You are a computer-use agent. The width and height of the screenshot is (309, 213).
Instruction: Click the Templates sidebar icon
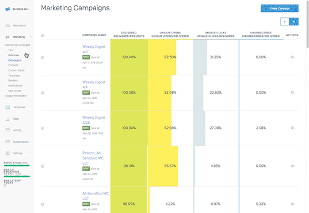7,107
